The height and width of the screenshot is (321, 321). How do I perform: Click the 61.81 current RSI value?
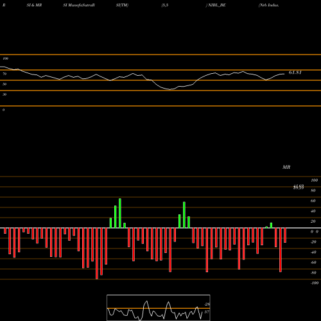[x=295, y=73]
